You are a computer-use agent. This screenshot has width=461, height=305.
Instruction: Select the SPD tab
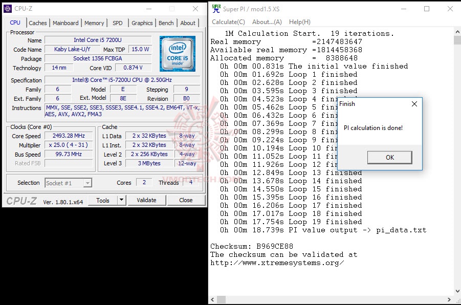[x=117, y=23]
